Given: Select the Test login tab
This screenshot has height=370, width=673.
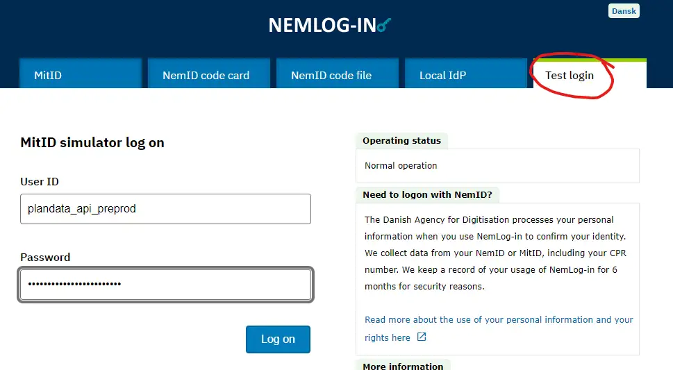Looking at the screenshot, I should pos(570,75).
